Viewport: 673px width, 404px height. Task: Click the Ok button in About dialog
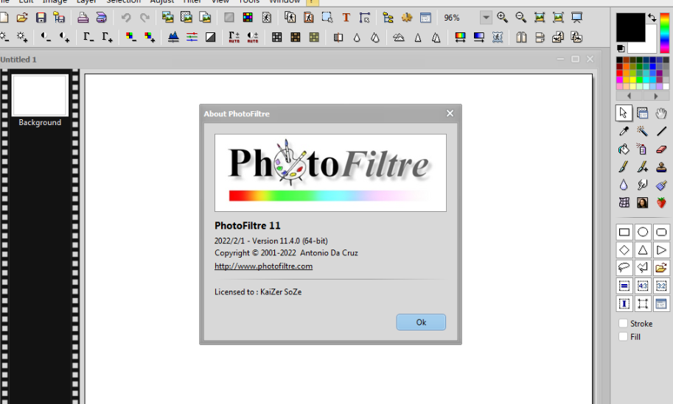click(421, 322)
